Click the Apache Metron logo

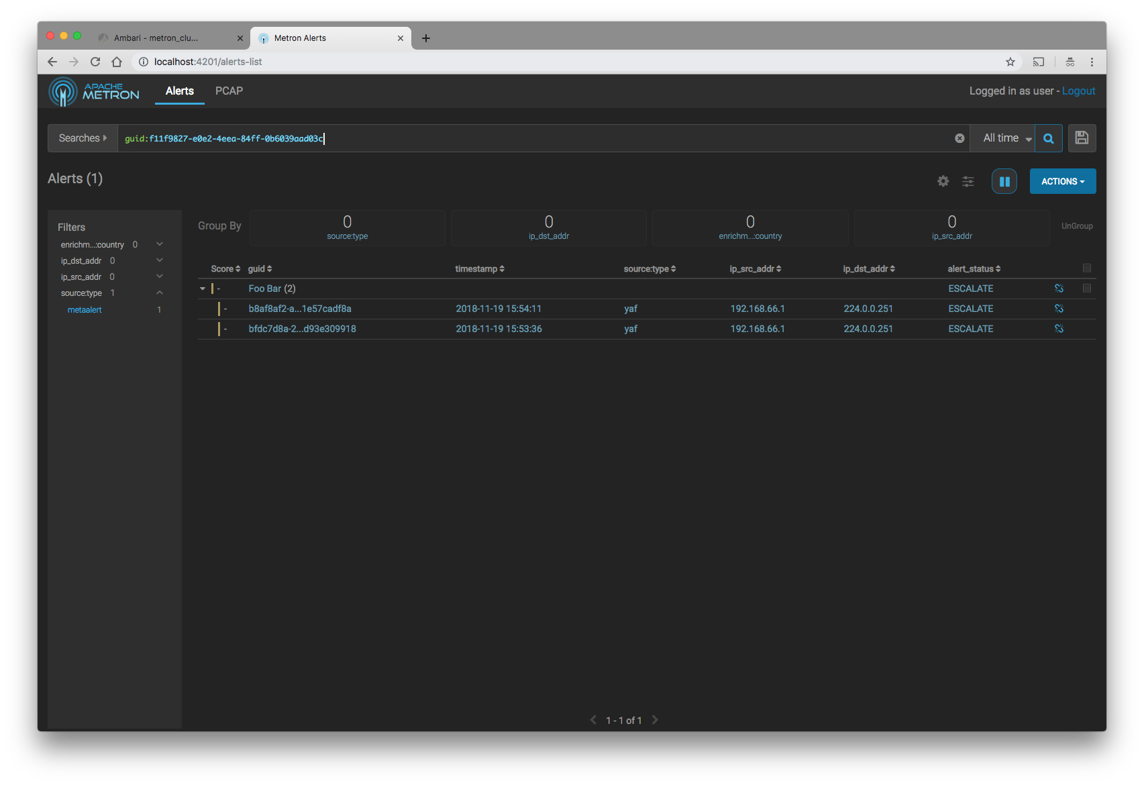94,91
